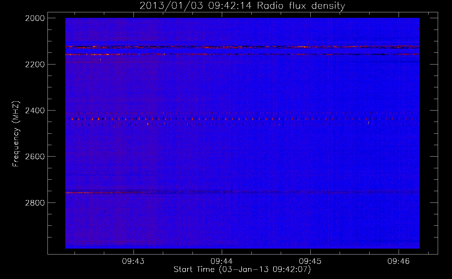Click the "Frequency (MHZ)" axis label
This screenshot has height=279, width=452.
16,134
